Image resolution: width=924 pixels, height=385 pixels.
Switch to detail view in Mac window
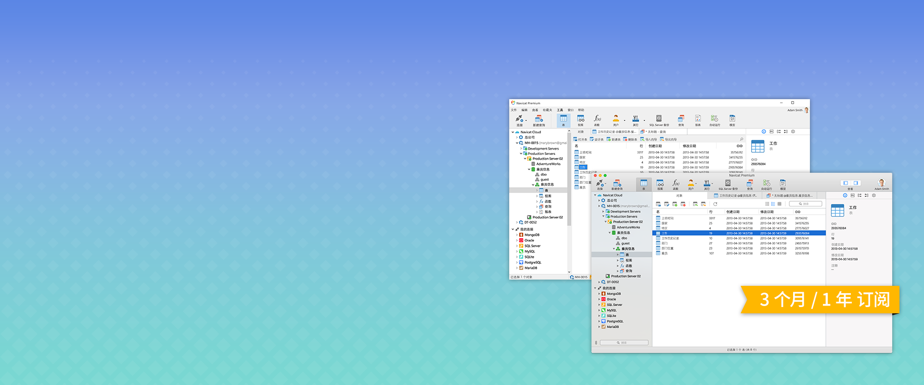pyautogui.click(x=779, y=204)
